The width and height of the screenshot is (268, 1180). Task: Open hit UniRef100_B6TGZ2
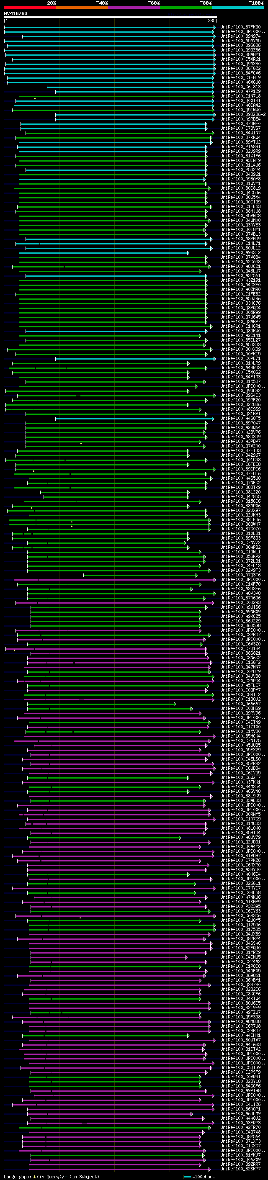point(240,68)
